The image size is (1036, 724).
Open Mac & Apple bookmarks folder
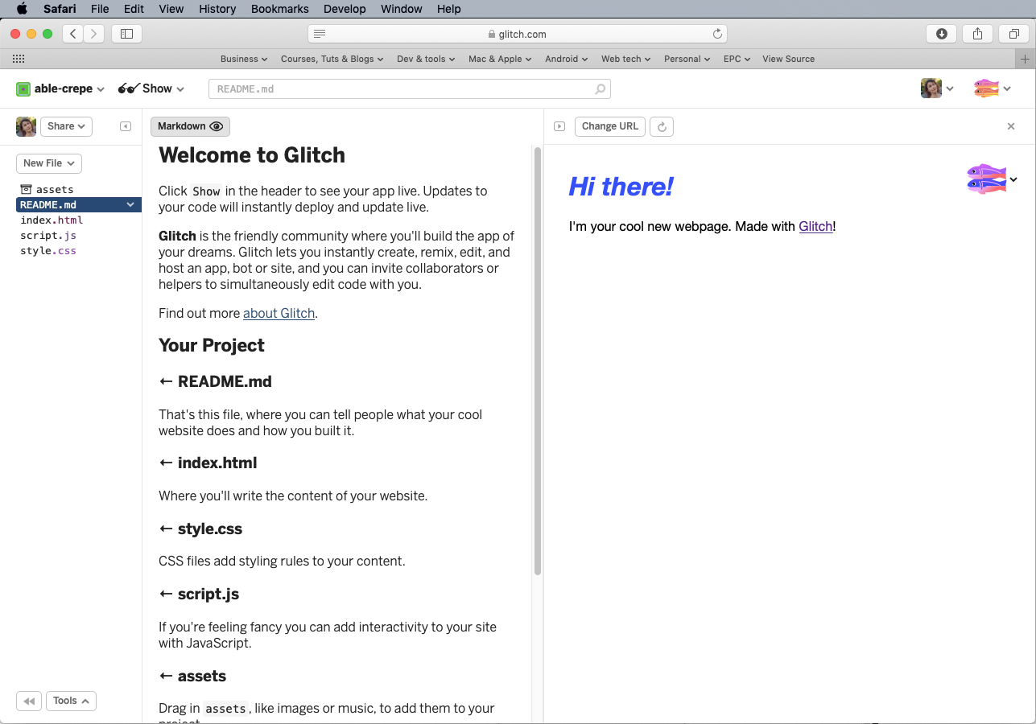(x=500, y=59)
